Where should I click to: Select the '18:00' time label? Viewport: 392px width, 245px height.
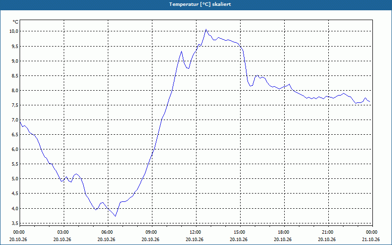click(x=284, y=232)
